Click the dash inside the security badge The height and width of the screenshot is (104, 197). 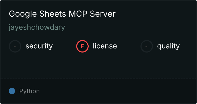tap(15, 46)
